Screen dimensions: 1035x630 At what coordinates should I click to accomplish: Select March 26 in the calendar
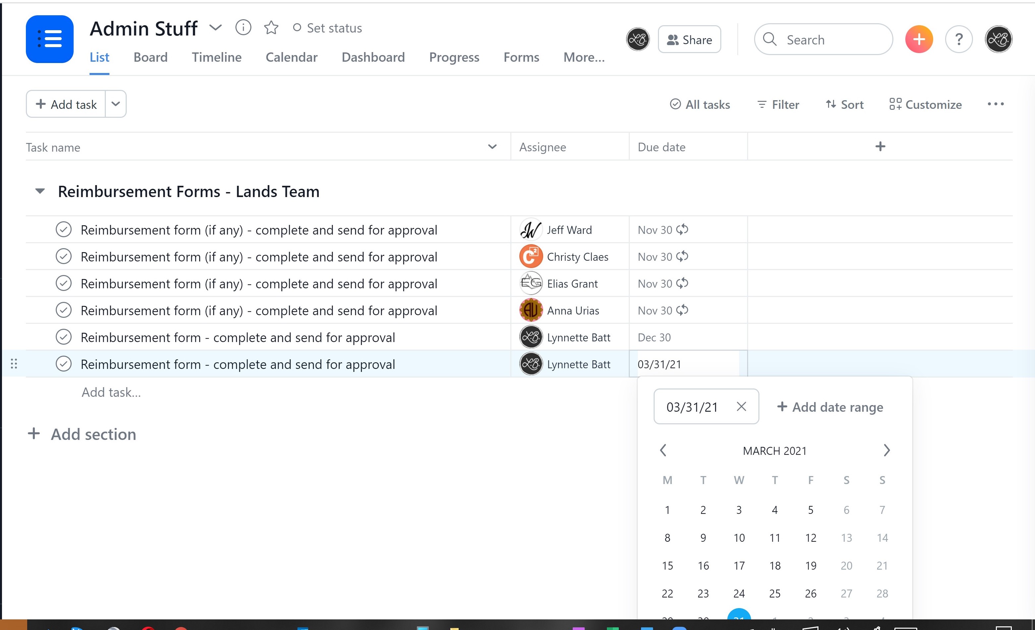click(x=811, y=594)
